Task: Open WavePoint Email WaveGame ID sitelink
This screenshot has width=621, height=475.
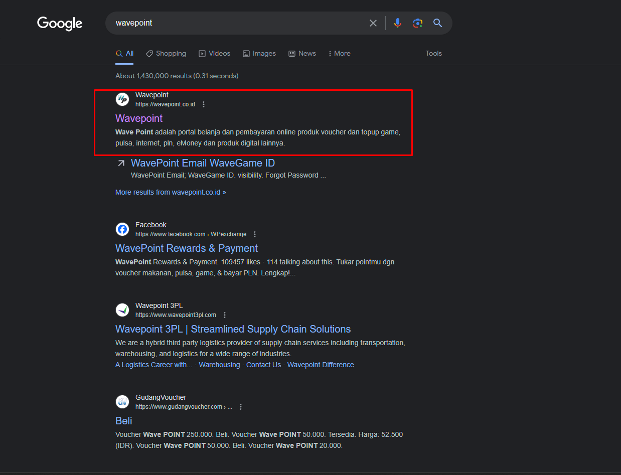Action: coord(203,163)
